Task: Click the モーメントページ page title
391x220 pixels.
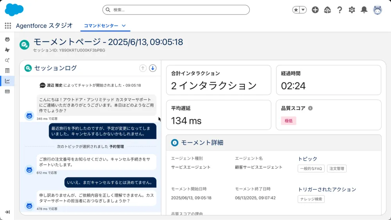Action: point(108,42)
